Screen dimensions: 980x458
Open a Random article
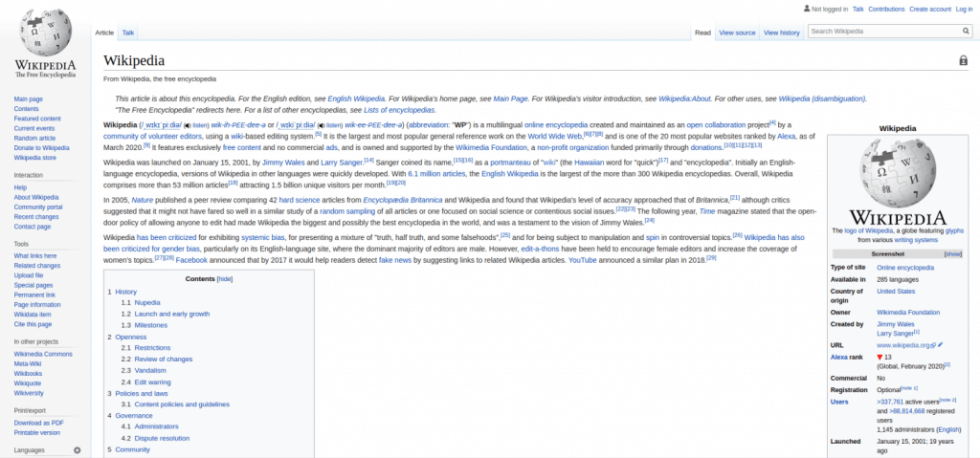click(x=34, y=138)
